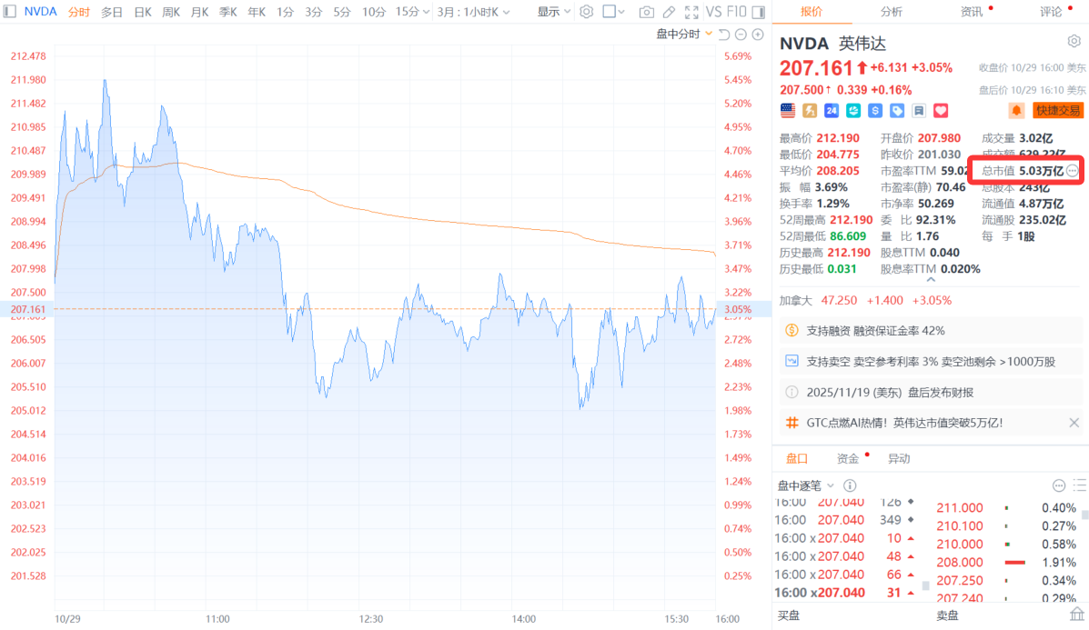1089x630 pixels.
Task: Click the blue 24-hour trading icon
Action: (x=832, y=110)
